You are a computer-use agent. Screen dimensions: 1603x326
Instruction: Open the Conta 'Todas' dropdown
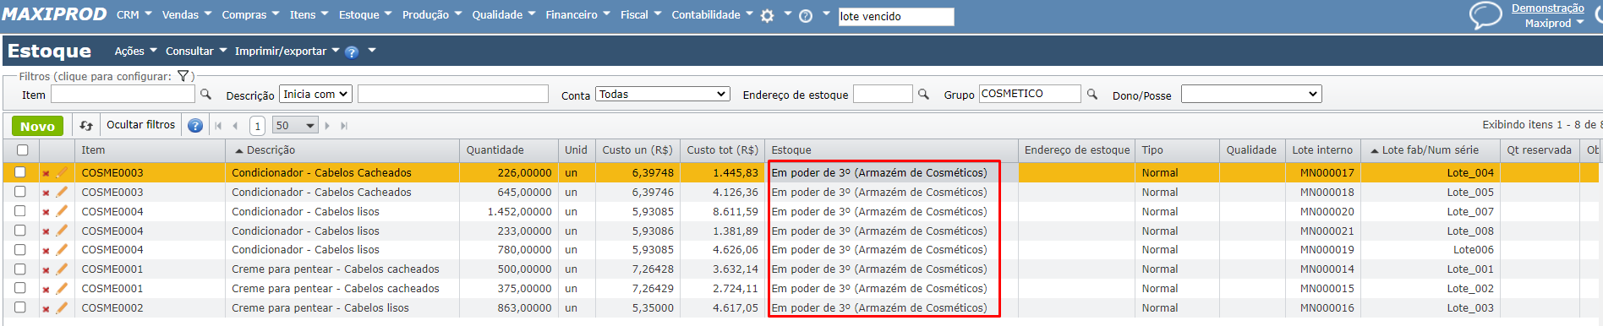663,94
